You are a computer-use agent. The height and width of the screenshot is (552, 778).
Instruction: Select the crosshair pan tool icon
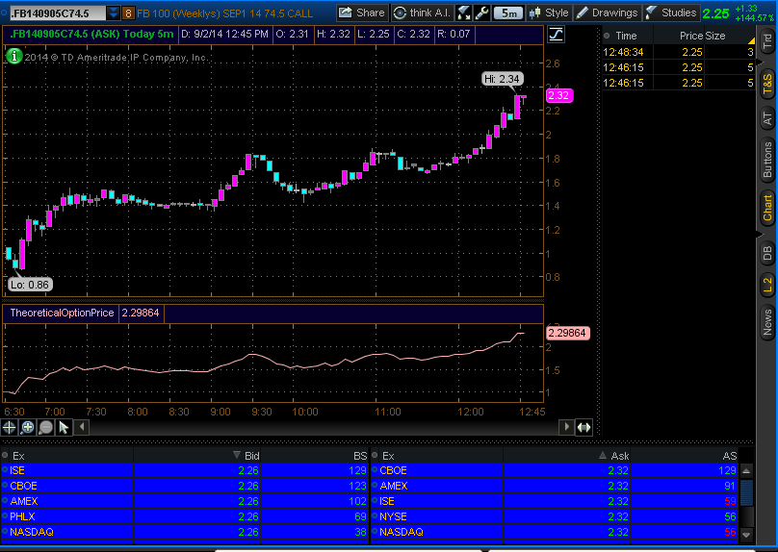pyautogui.click(x=10, y=427)
